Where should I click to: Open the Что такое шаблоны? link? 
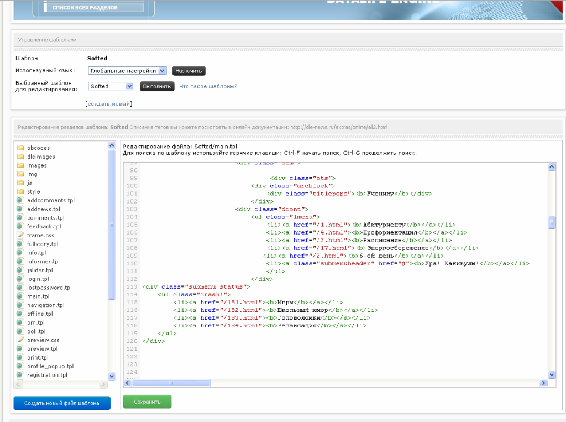pos(208,86)
